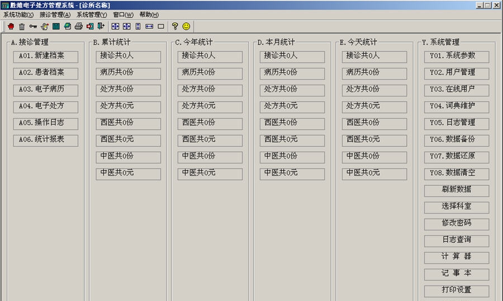Click the application icon in title bar
Viewport: 503px width, 301px height.
coord(5,5)
